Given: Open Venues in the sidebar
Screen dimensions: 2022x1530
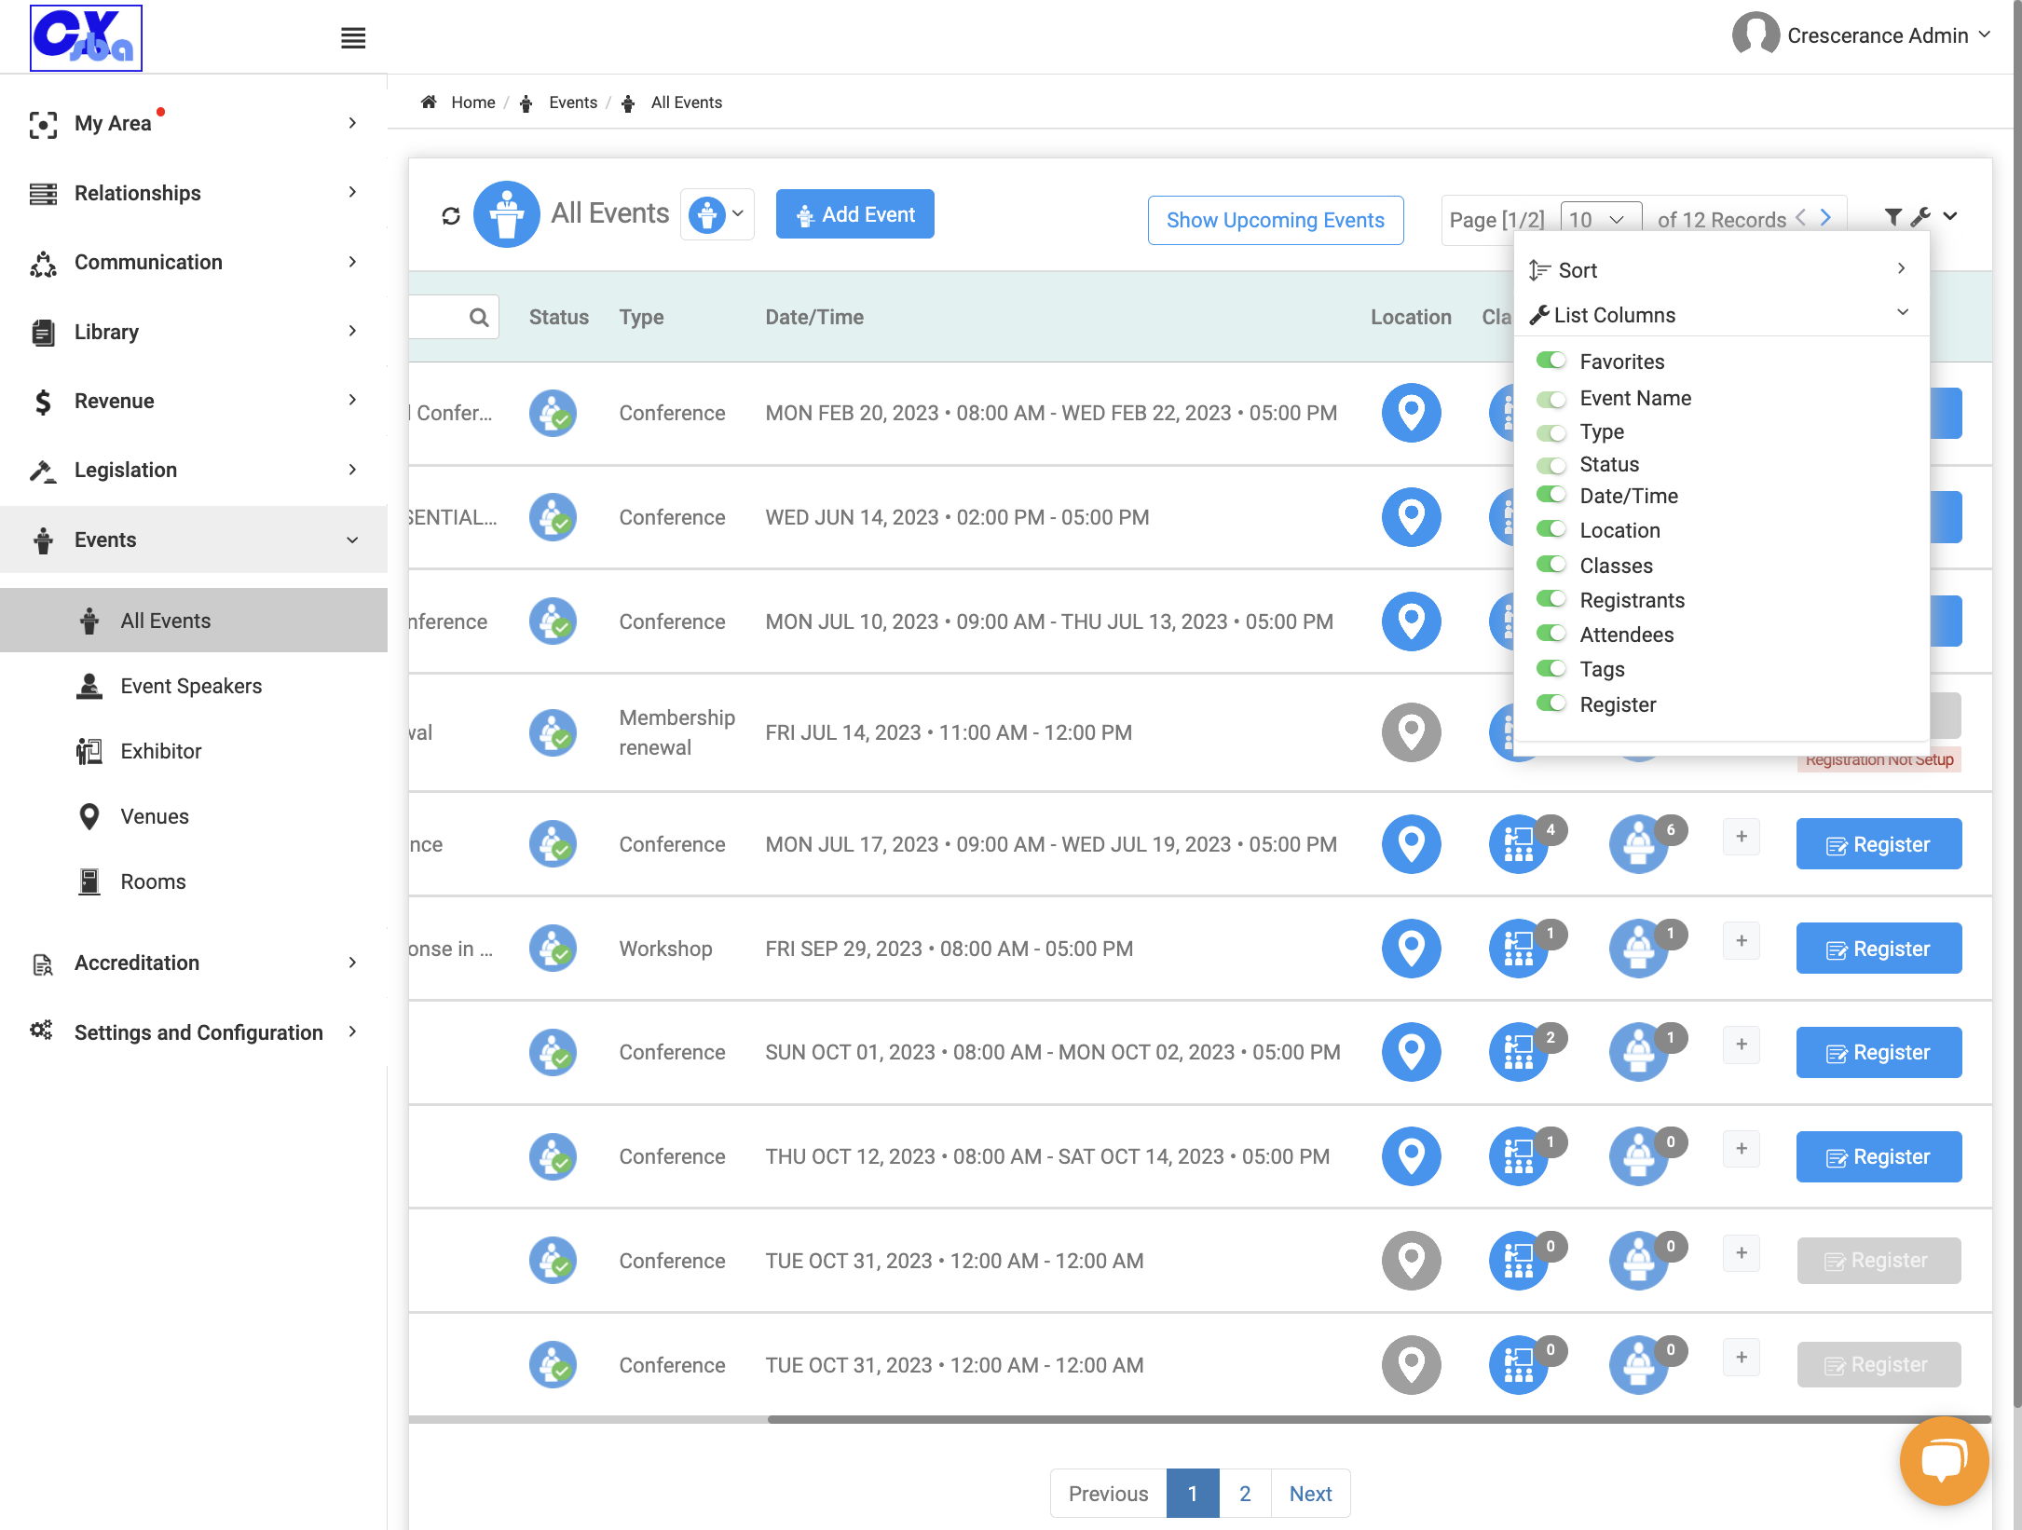Looking at the screenshot, I should pyautogui.click(x=155, y=817).
